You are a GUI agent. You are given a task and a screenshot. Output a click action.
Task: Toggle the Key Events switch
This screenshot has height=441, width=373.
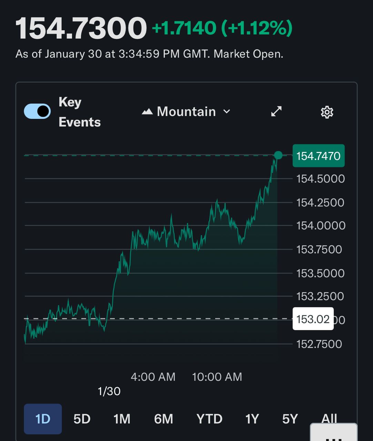tap(37, 111)
